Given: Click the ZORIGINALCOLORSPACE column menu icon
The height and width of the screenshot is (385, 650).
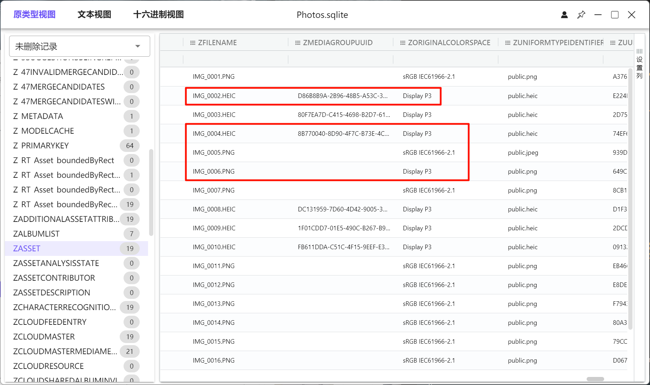Looking at the screenshot, I should [403, 43].
